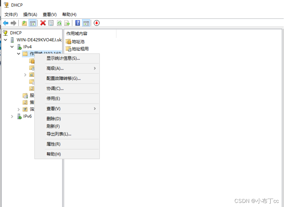This screenshot has height=207, width=284.
Task: Toggle the show/hide action pane icon
Action: point(85,23)
